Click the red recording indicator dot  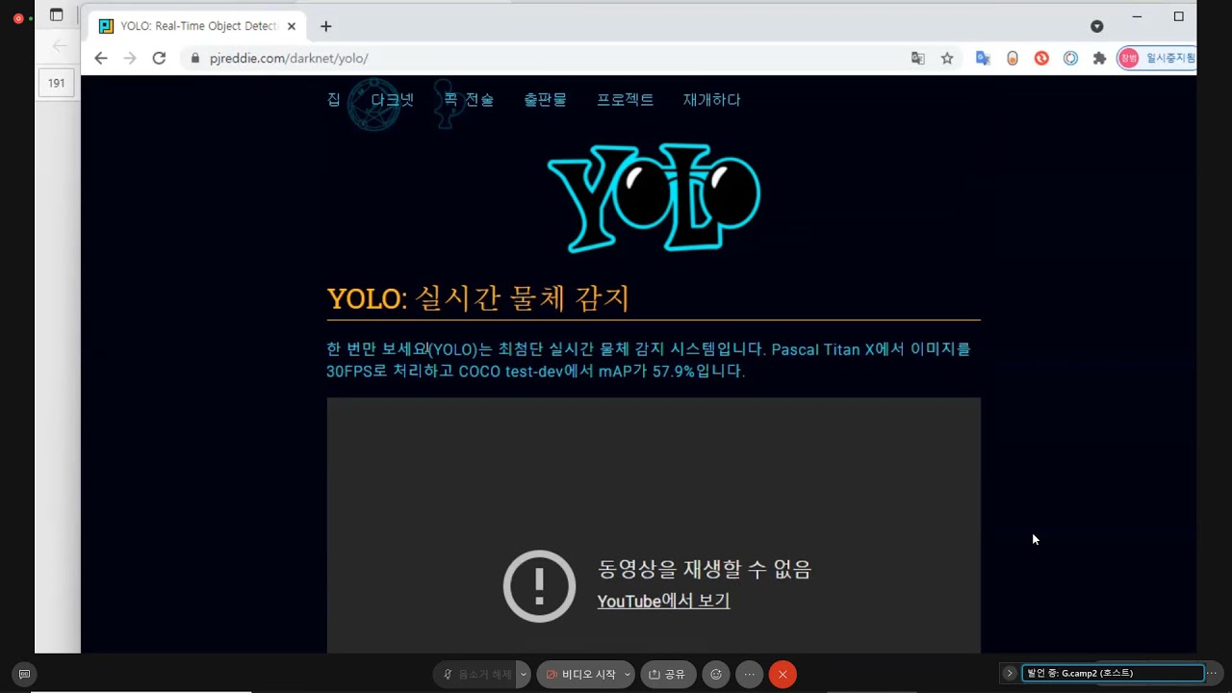(18, 18)
